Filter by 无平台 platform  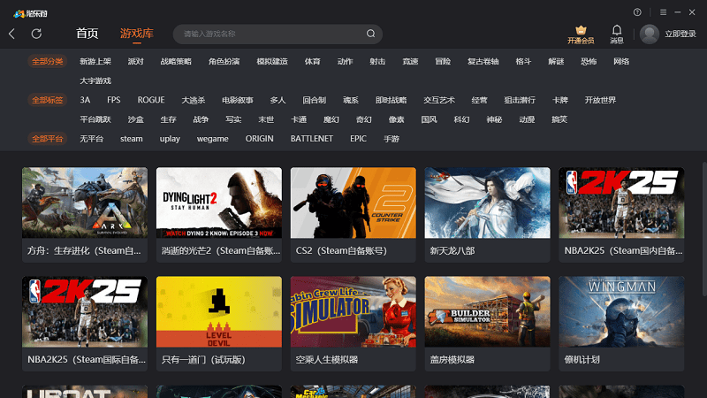(x=92, y=139)
